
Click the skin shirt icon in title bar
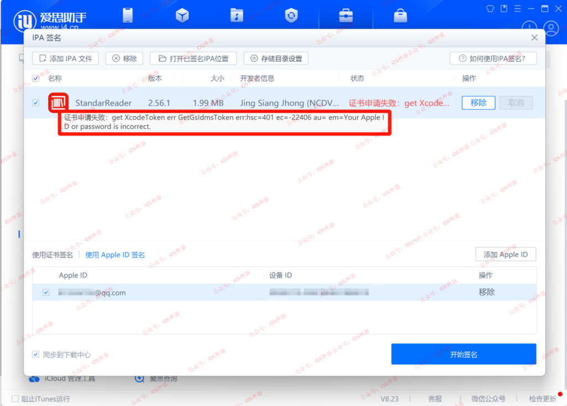[x=490, y=8]
